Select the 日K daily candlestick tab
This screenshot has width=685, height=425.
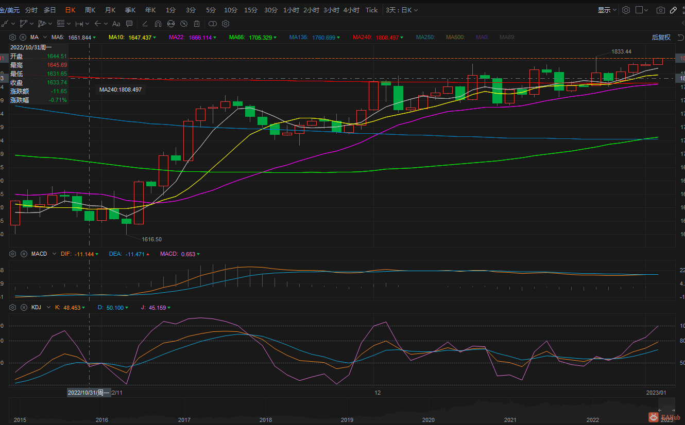pyautogui.click(x=70, y=10)
